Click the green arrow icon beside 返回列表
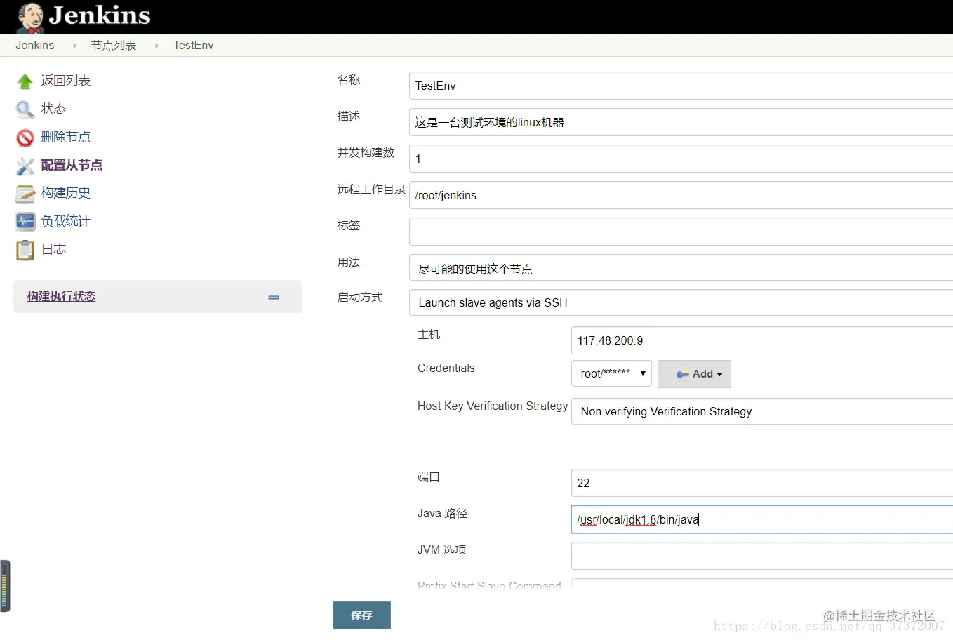The width and height of the screenshot is (953, 640). (25, 81)
